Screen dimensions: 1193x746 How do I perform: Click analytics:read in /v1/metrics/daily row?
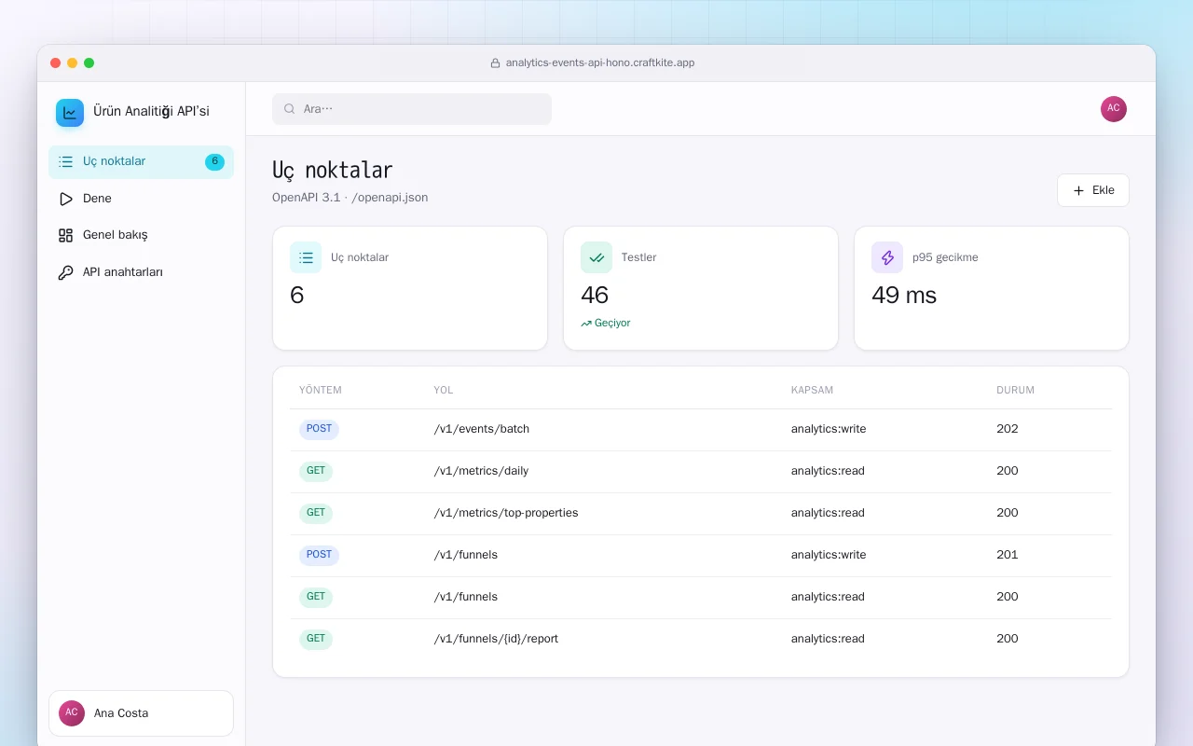tap(828, 471)
